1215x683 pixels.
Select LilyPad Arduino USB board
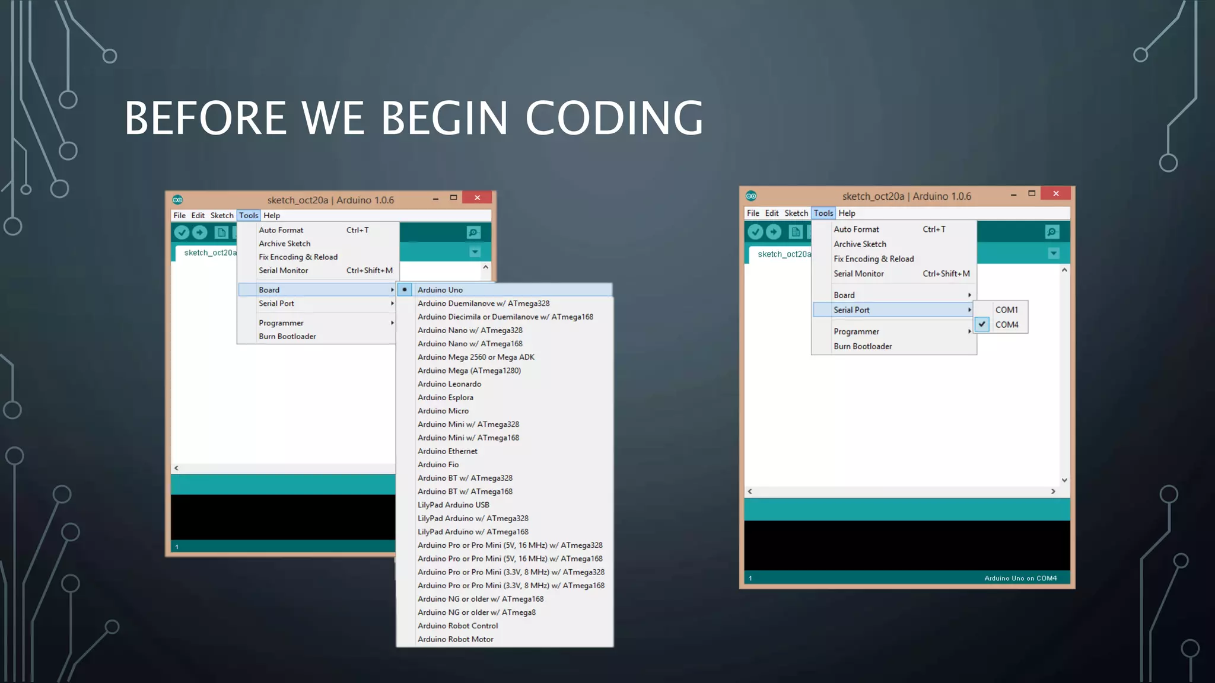point(504,505)
